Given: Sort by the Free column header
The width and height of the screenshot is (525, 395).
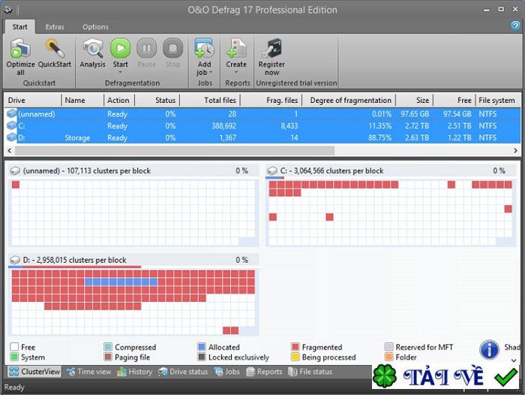Looking at the screenshot, I should (x=454, y=101).
